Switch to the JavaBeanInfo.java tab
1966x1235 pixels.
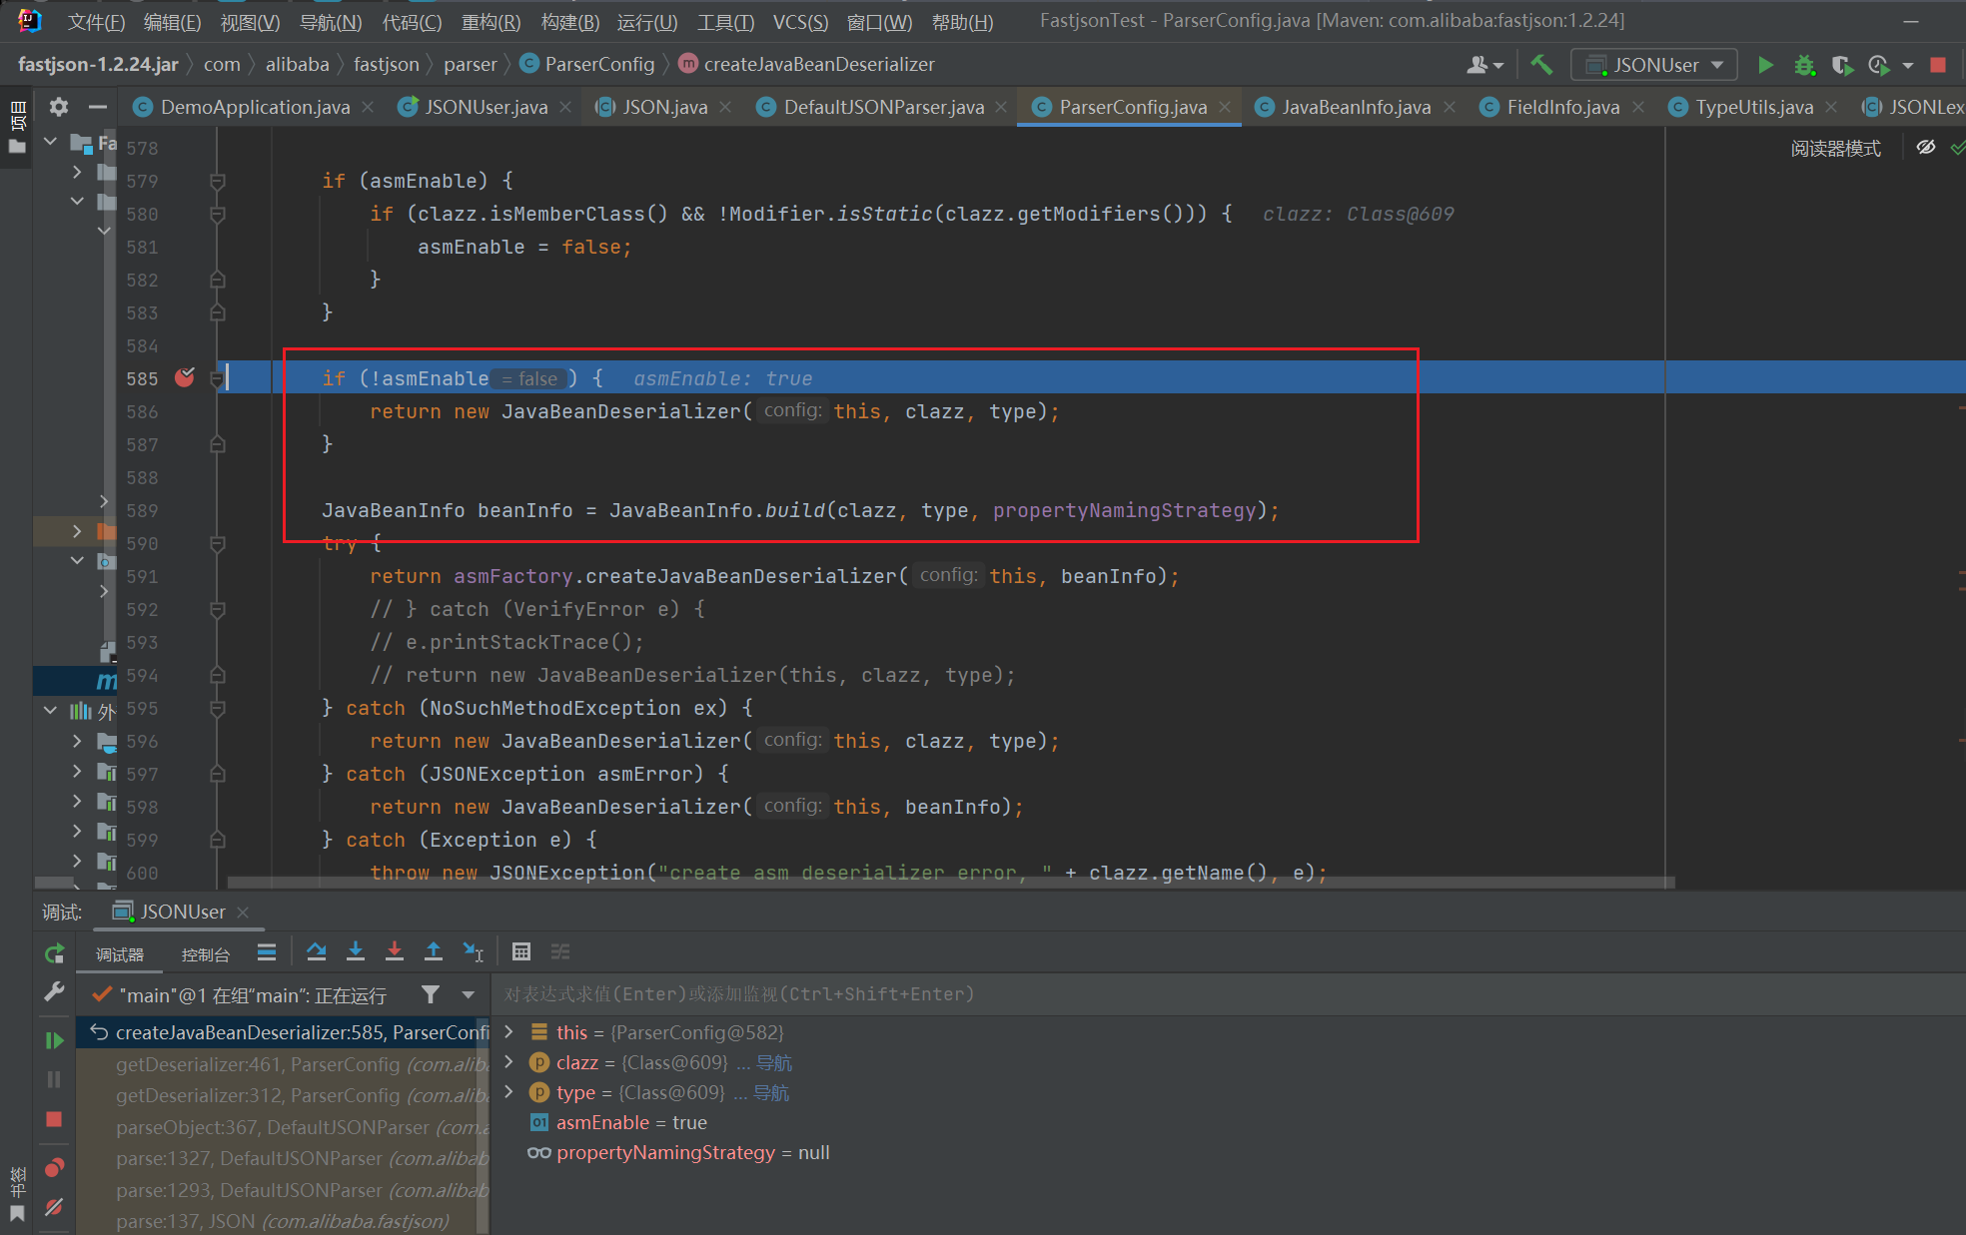1356,107
